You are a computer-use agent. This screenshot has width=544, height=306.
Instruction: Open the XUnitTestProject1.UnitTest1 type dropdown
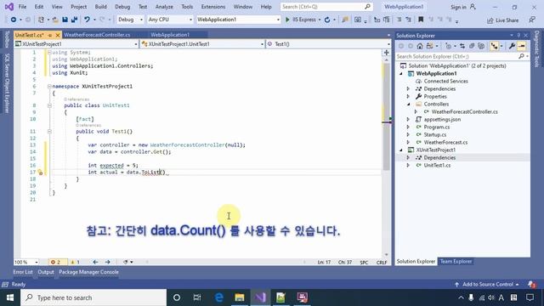coord(202,44)
